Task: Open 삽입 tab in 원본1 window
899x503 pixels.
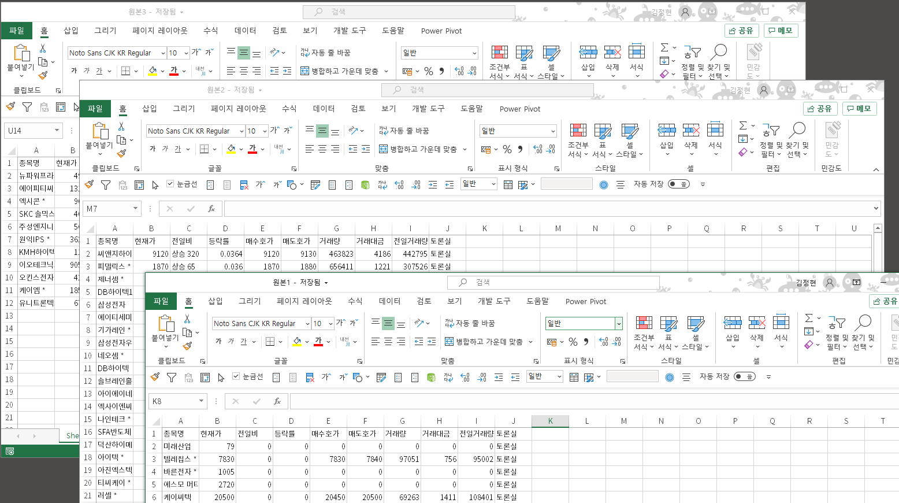Action: click(216, 301)
